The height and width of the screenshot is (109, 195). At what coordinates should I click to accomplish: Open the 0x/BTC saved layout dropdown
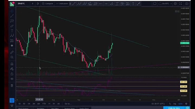tap(165, 4)
